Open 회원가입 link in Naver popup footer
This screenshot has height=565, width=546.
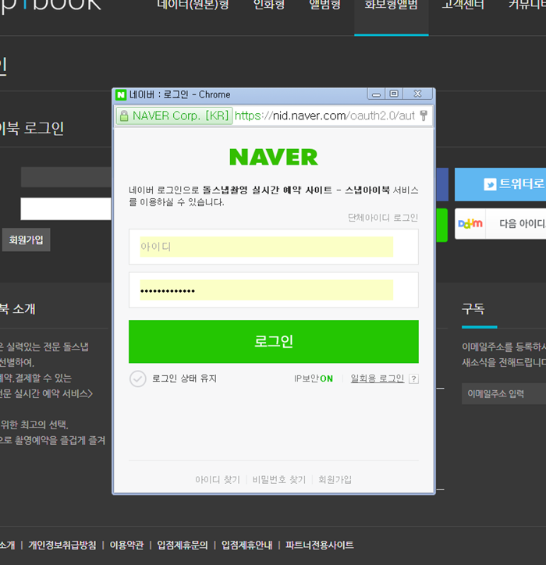(x=335, y=480)
